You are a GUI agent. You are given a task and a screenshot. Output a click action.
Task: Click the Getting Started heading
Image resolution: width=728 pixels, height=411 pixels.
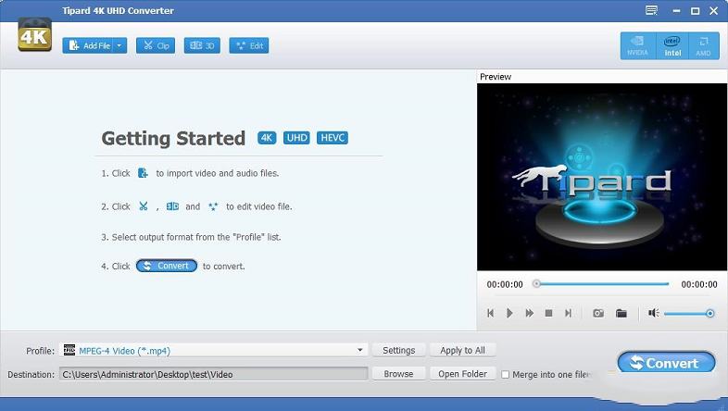click(173, 138)
